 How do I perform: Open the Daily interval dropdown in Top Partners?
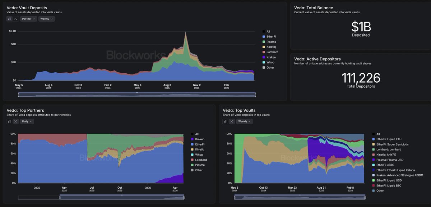pyautogui.click(x=27, y=121)
